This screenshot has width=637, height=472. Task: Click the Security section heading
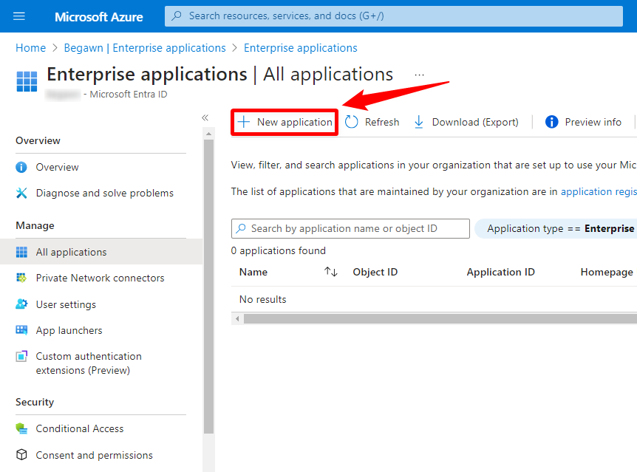35,402
